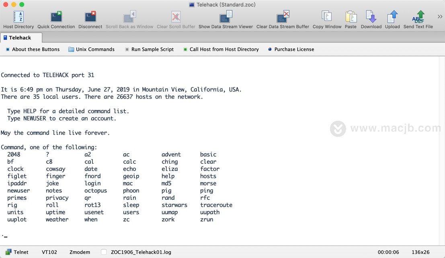Click the 'uupath' command text
445x258 pixels.
coord(210,212)
